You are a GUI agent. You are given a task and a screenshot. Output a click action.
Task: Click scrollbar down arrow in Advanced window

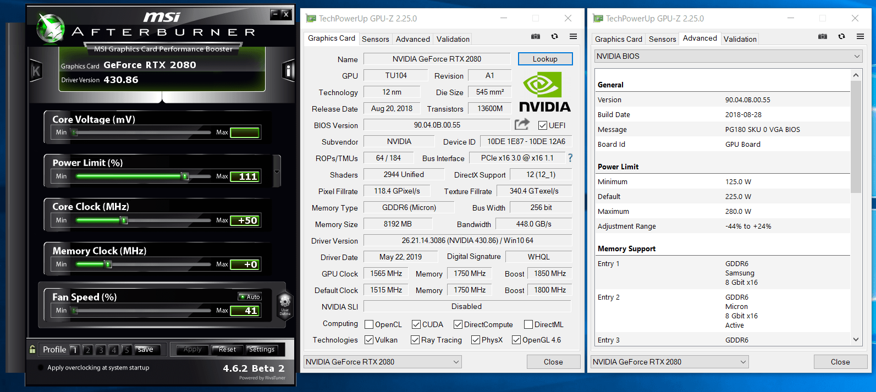(x=856, y=340)
